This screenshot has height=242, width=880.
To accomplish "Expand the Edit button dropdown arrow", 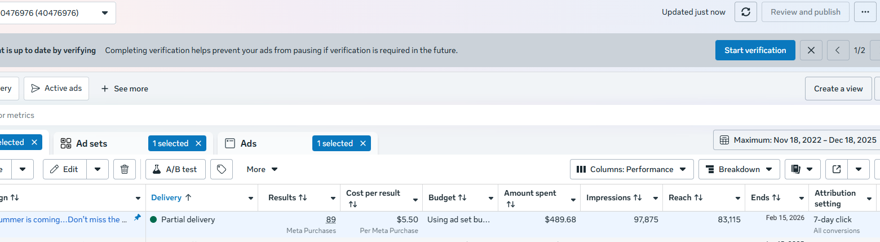I will 98,169.
